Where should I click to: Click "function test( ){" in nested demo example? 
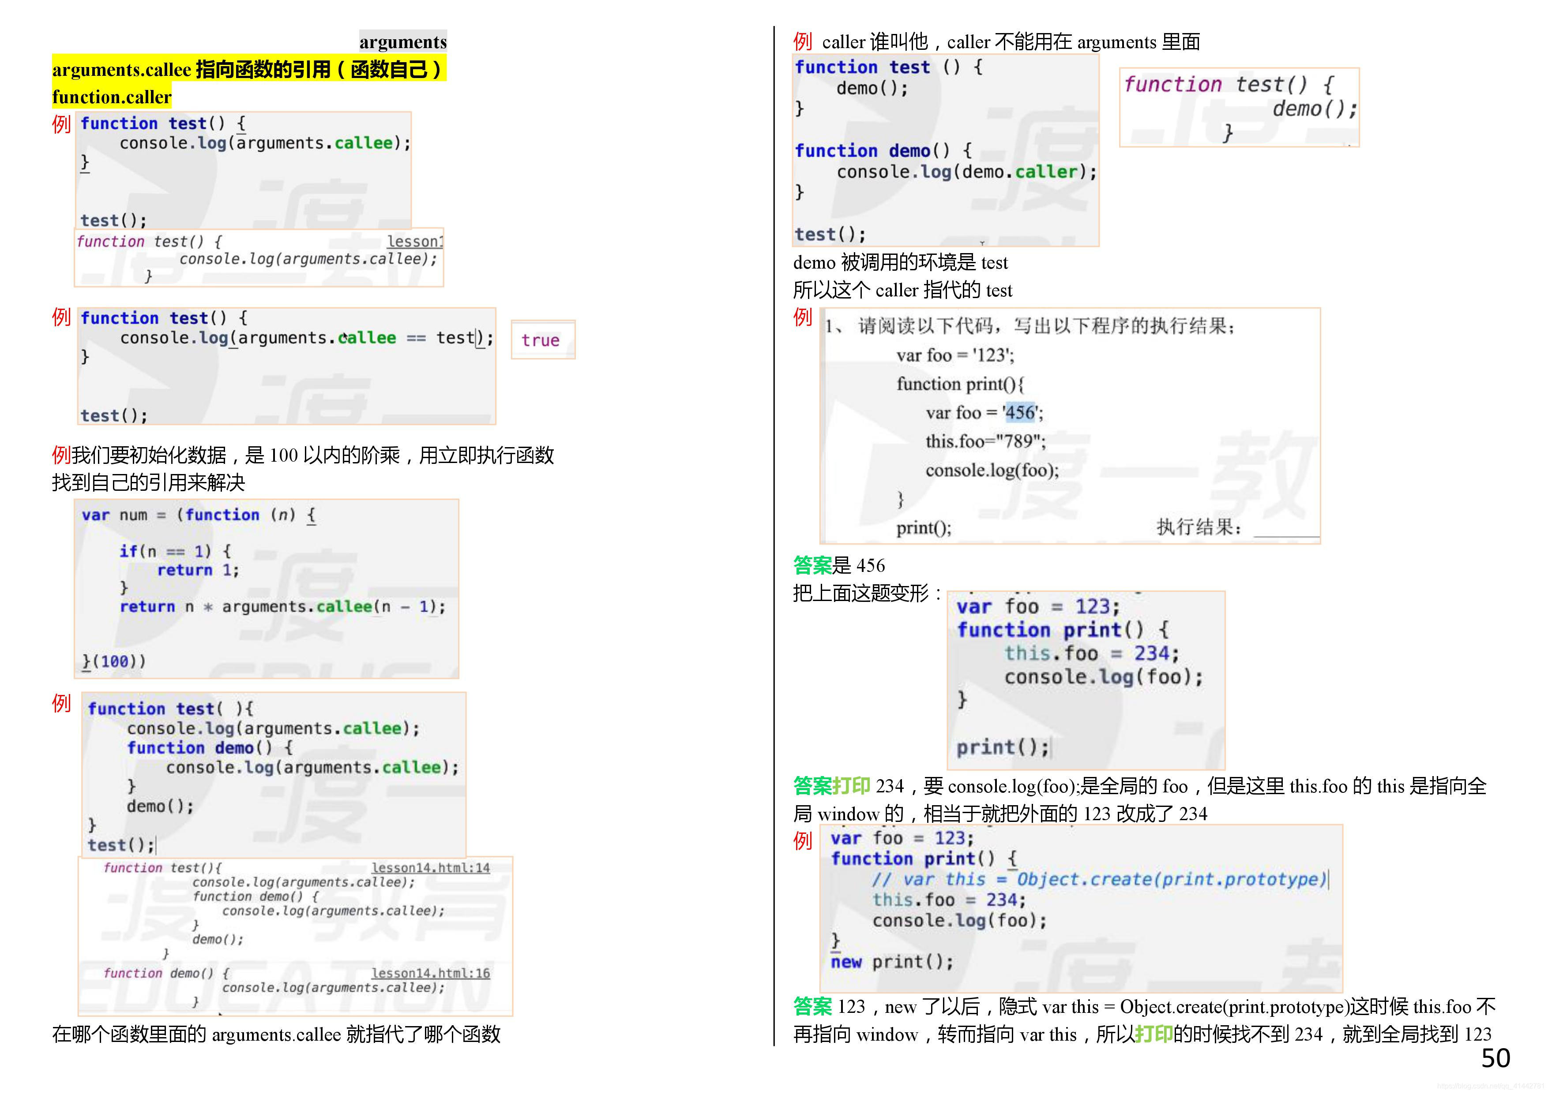click(x=171, y=709)
